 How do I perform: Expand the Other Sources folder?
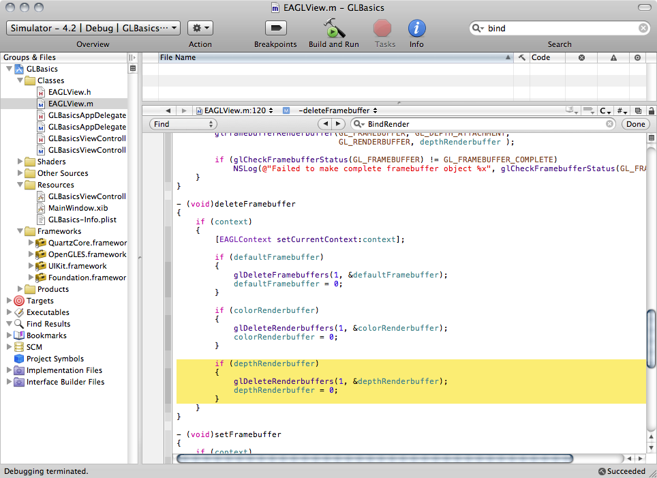pos(20,173)
